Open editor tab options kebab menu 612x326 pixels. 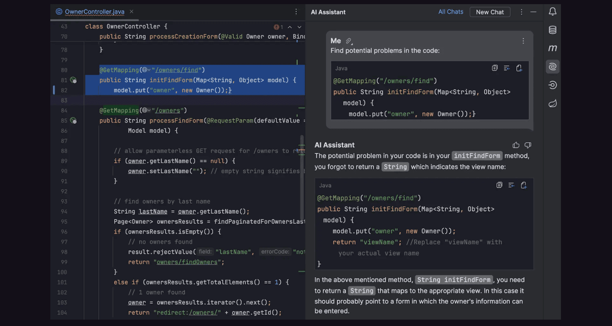coord(296,12)
